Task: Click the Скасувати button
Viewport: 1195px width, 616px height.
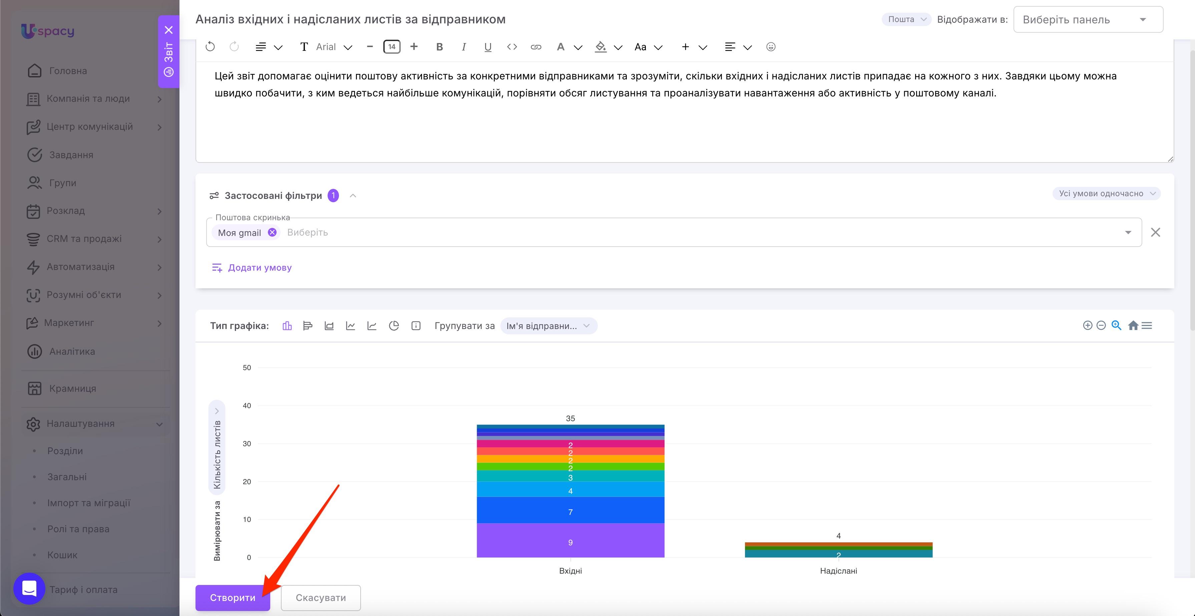Action: 321,597
